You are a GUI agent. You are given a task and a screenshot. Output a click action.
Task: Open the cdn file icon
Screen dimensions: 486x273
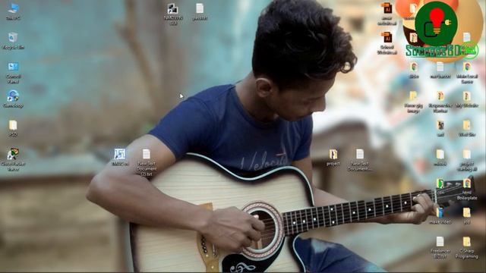click(440, 187)
